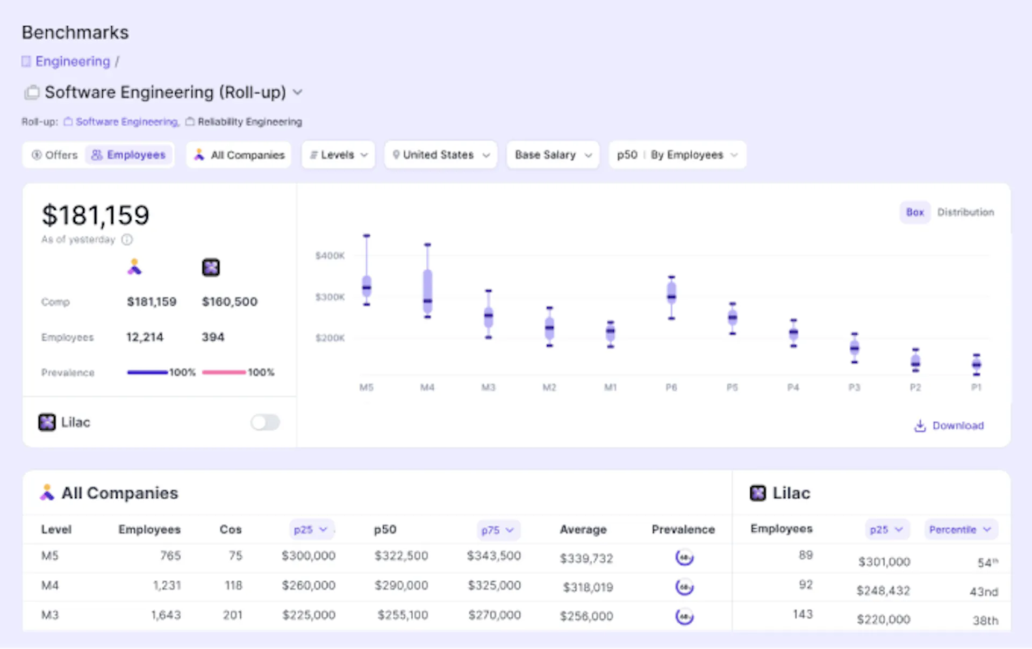Click the 38th percentile value
The width and height of the screenshot is (1032, 649).
click(x=985, y=621)
